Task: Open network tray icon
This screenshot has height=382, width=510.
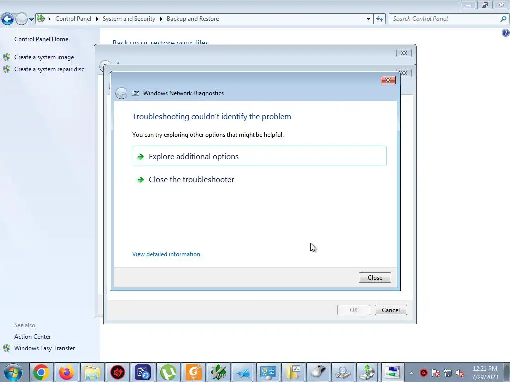Action: click(448, 373)
